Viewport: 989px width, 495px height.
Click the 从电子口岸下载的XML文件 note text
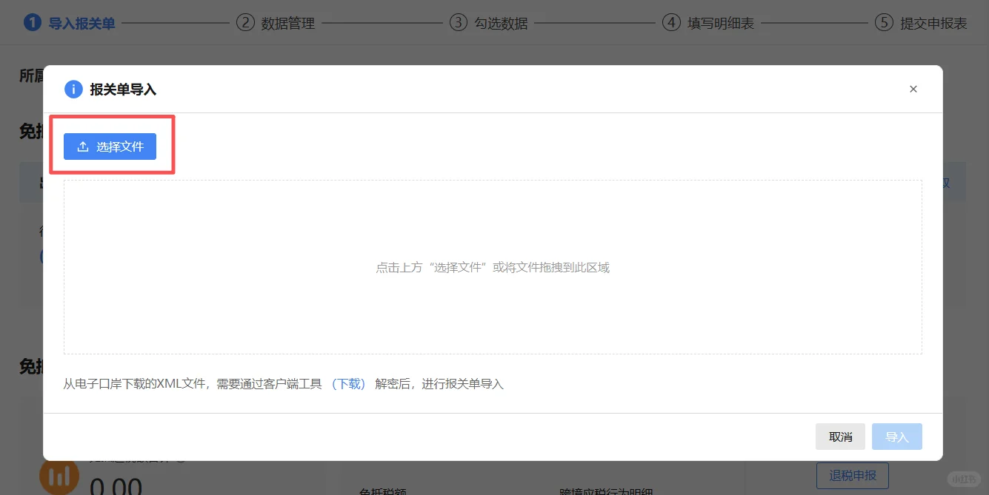tap(284, 384)
